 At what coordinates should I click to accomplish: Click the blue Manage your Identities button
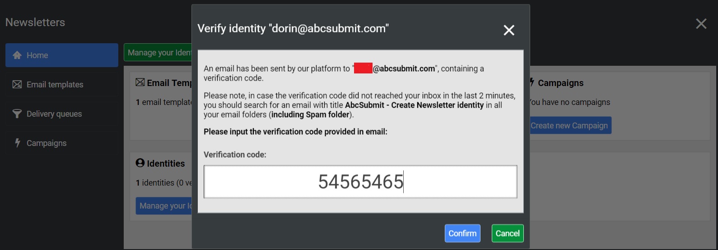[x=164, y=206]
